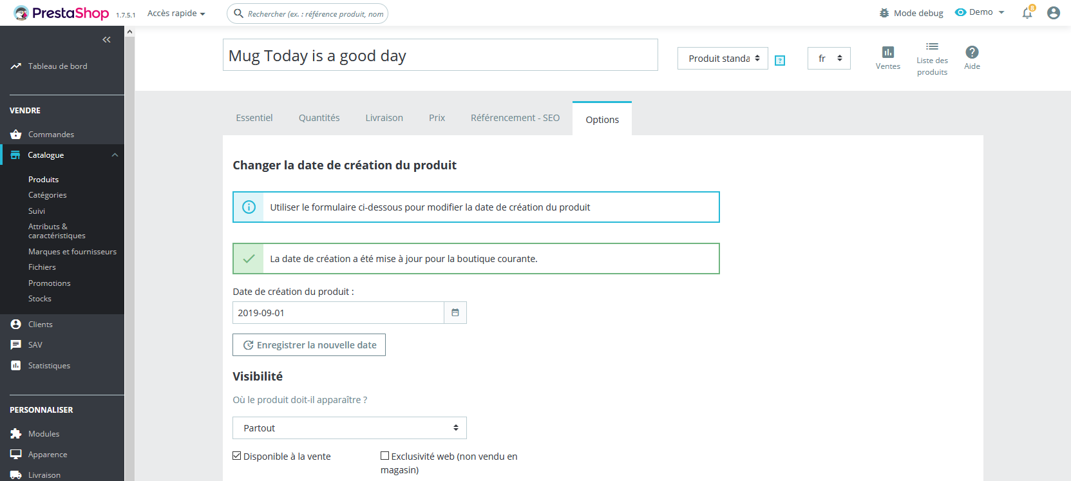1071x481 pixels.
Task: Open the notifications bell
Action: point(1027,13)
